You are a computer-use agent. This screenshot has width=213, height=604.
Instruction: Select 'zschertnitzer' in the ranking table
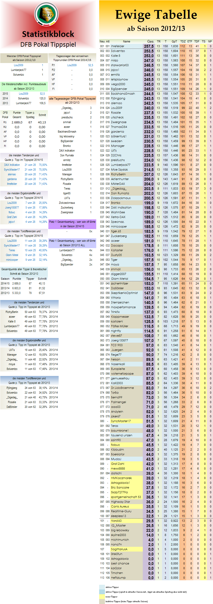tap(119, 283)
